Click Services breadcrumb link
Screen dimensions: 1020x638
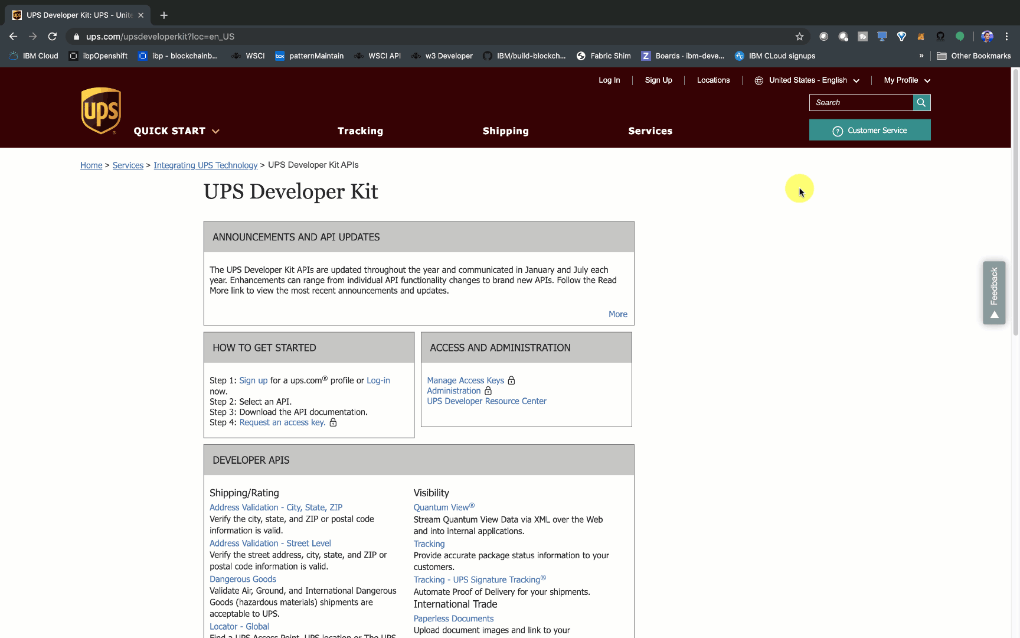pyautogui.click(x=128, y=165)
